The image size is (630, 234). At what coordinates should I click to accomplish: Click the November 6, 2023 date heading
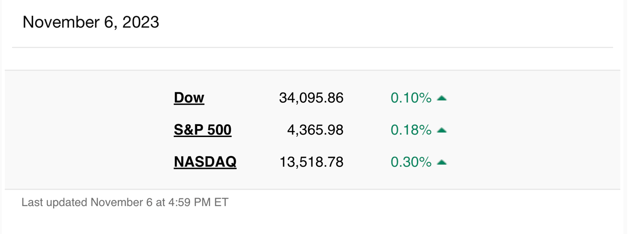(x=91, y=22)
